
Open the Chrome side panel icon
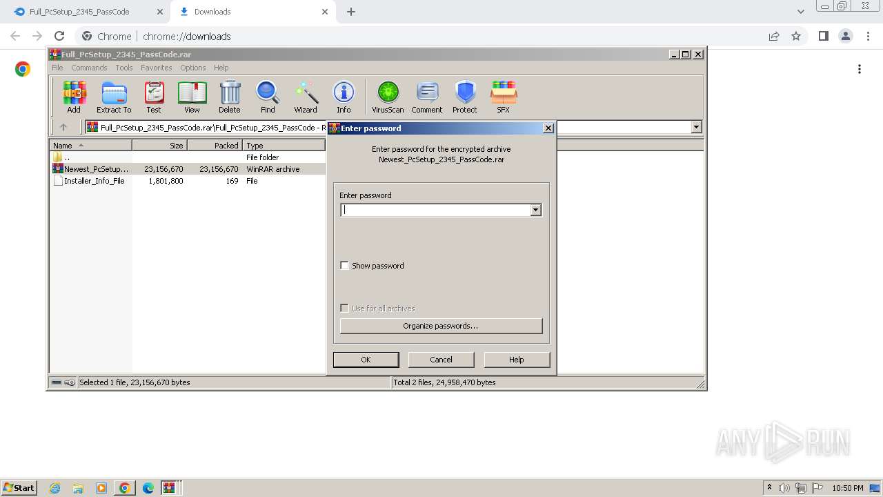coord(823,36)
